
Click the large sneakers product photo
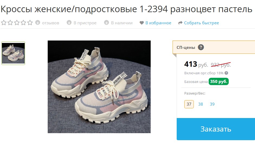tap(99, 87)
